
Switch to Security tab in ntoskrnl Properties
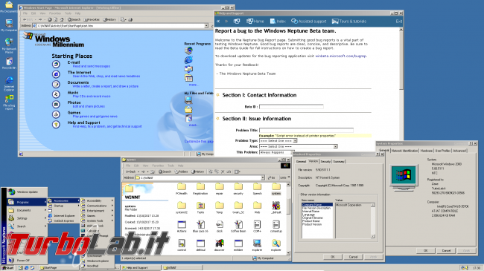[325, 162]
